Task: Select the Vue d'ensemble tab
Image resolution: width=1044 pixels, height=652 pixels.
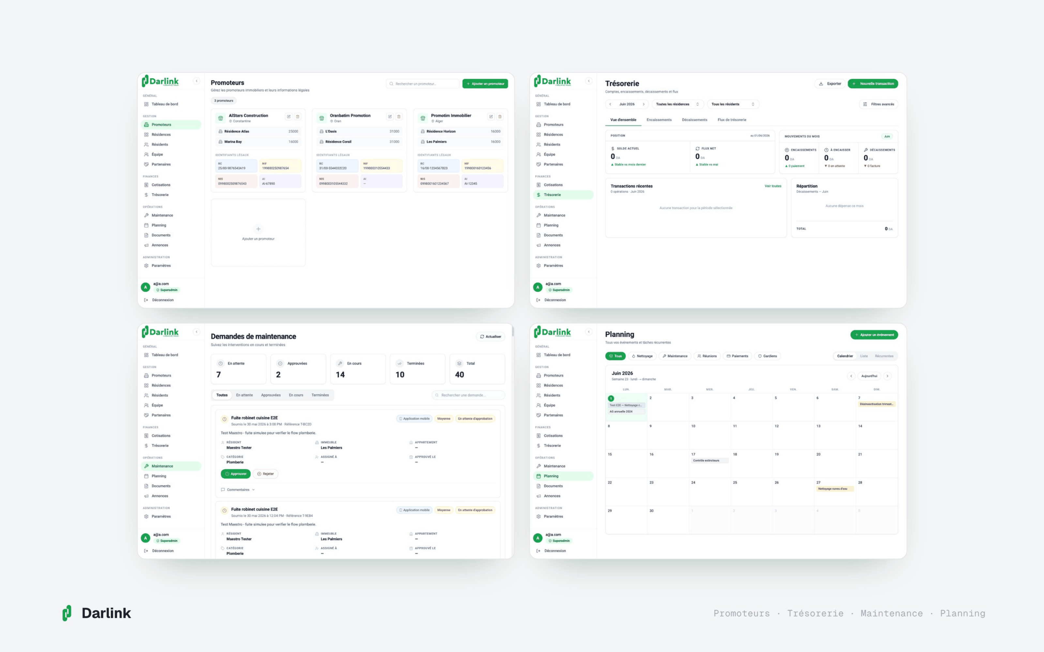Action: (x=623, y=120)
